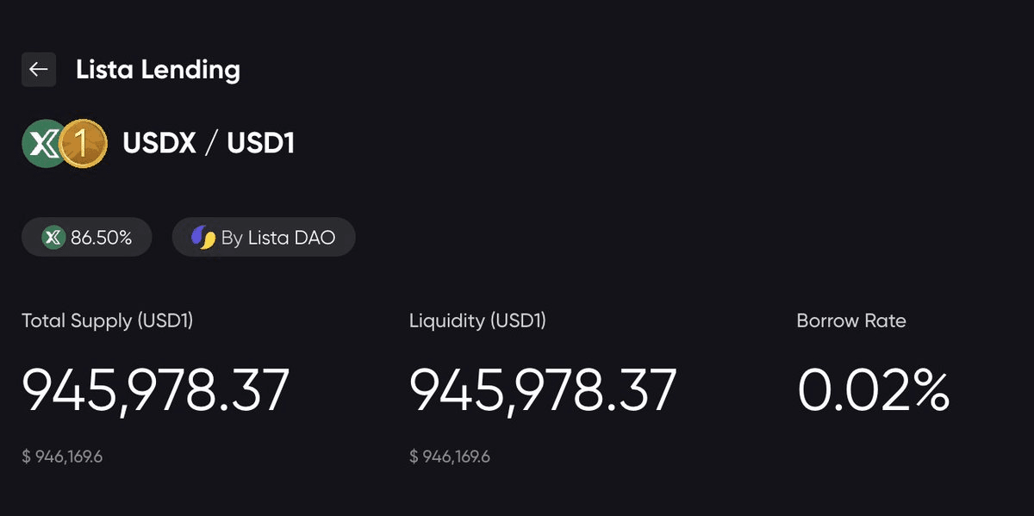Click the gold USD1 coin icon
The image size is (1034, 516).
pyautogui.click(x=84, y=143)
